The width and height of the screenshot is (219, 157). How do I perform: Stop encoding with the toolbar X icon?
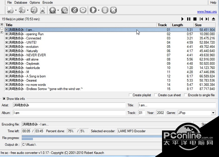point(113,10)
